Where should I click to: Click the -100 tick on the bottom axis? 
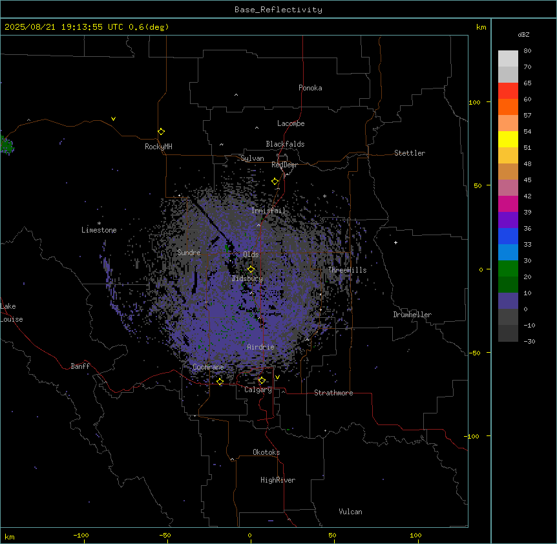pos(81,535)
